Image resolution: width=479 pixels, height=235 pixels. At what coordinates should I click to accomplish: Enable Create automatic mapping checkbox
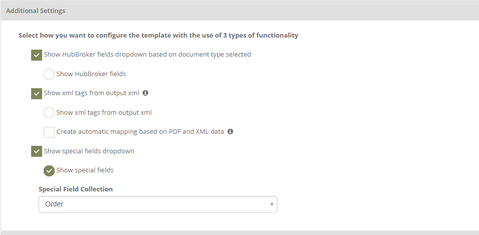49,132
